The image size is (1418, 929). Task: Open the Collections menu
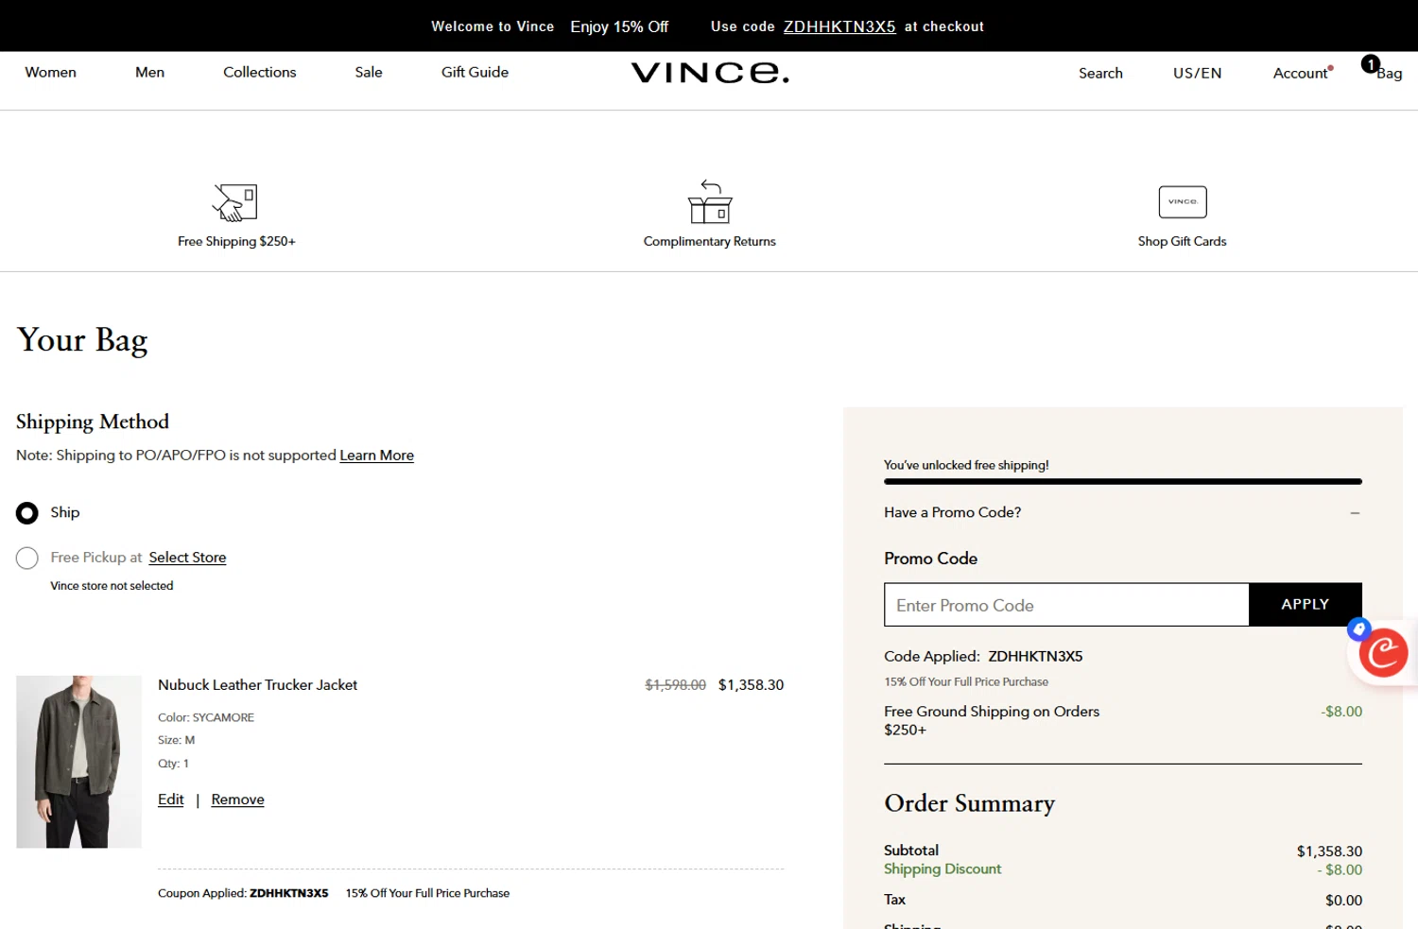coord(259,72)
